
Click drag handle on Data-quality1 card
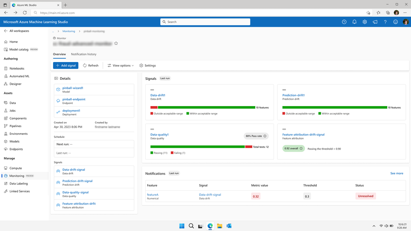click(152, 129)
